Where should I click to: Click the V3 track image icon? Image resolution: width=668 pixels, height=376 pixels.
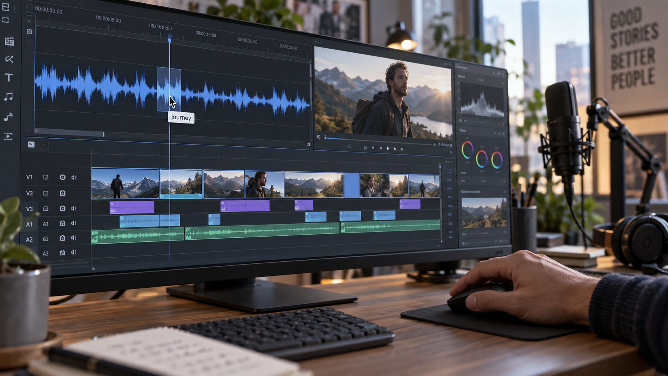click(x=46, y=209)
